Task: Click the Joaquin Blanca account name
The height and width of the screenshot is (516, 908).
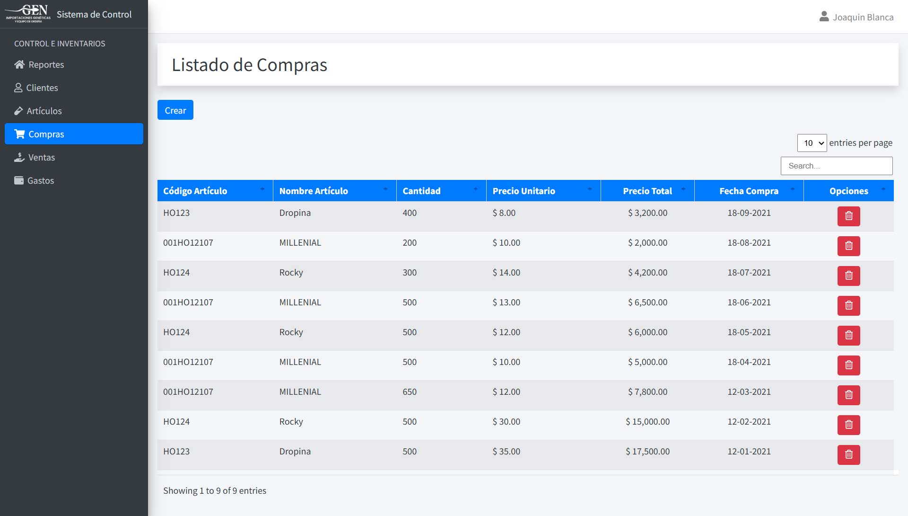Action: [x=864, y=17]
